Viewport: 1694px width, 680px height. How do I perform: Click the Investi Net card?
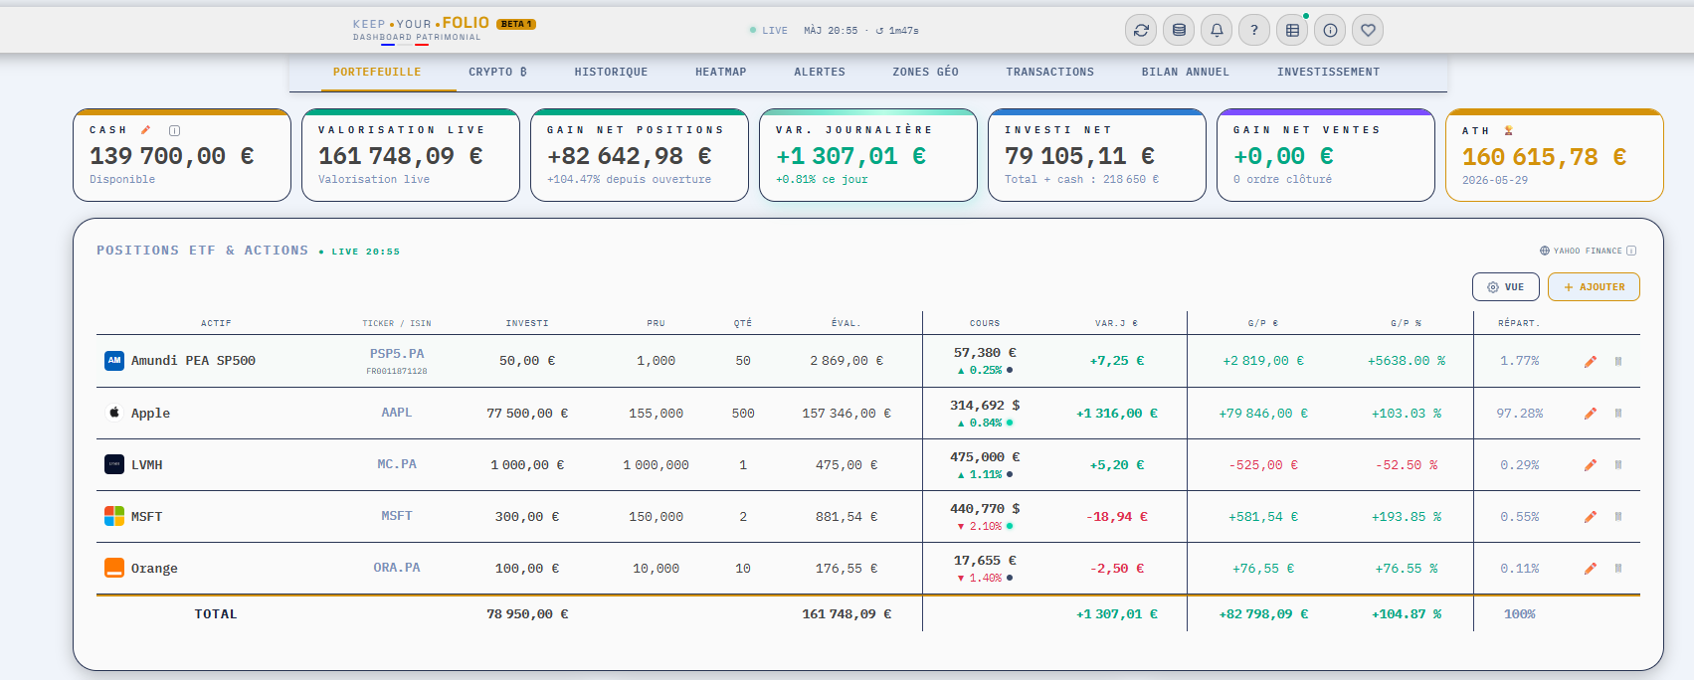pos(1097,155)
